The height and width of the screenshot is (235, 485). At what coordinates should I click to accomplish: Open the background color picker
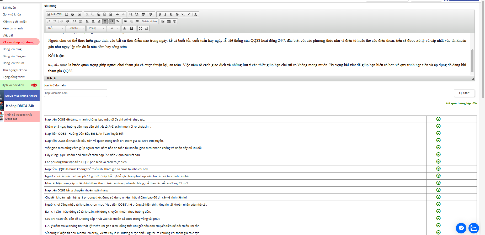[x=132, y=28]
